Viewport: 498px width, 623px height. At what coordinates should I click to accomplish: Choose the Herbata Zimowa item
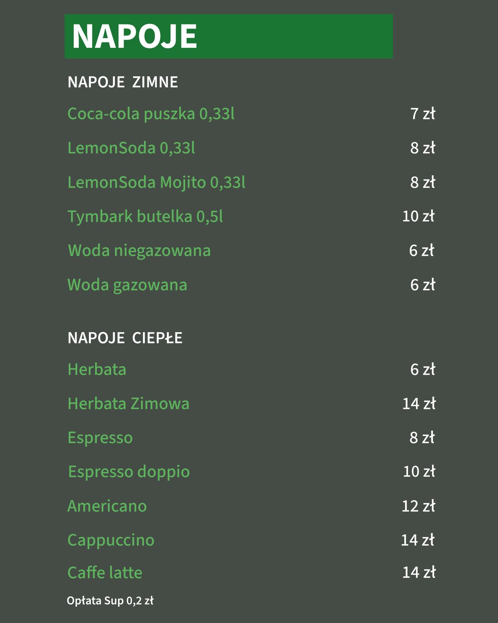128,404
